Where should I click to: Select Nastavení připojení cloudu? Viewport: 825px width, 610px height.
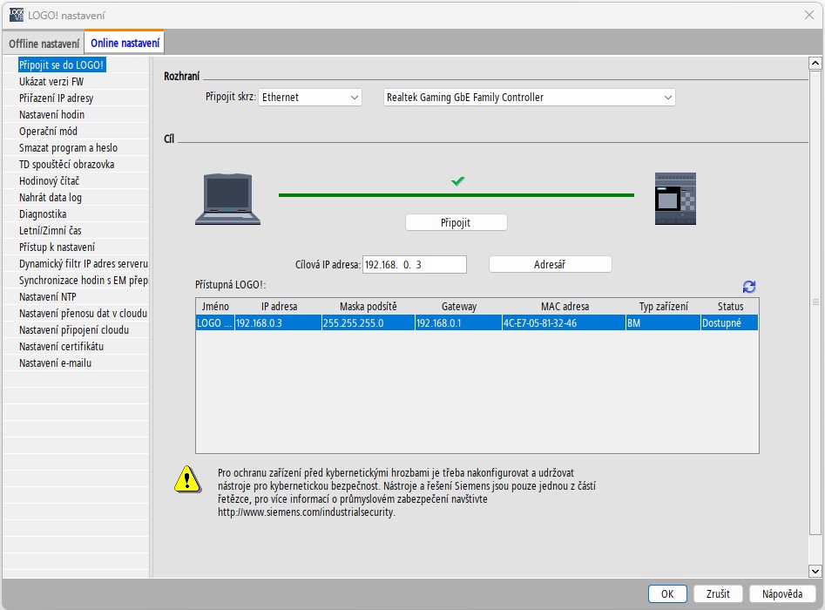pos(74,330)
